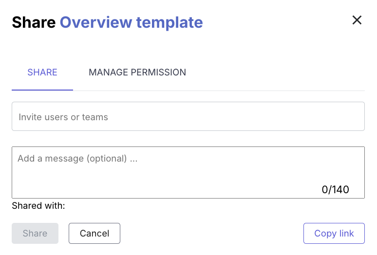Open permissions management tab
The image size is (377, 255).
click(x=137, y=73)
